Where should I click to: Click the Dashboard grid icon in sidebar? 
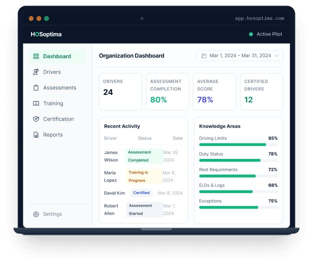36,56
